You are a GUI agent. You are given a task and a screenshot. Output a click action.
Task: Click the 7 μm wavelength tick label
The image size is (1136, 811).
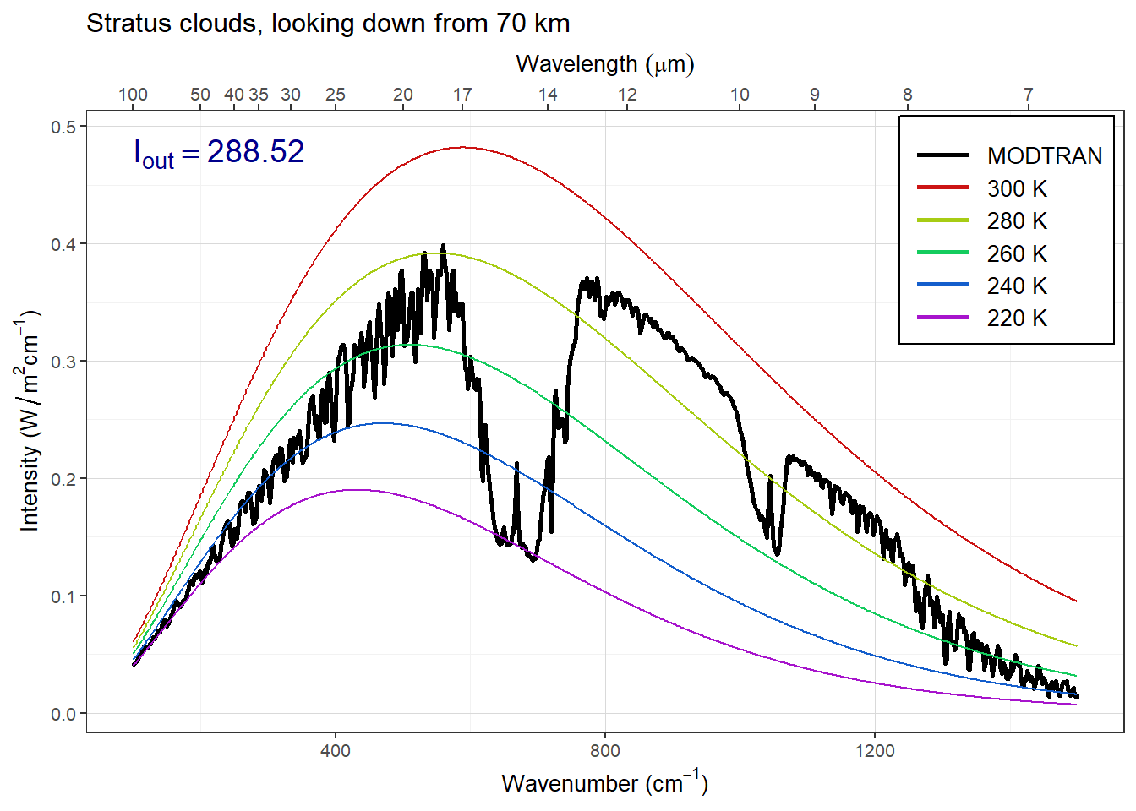[1029, 95]
